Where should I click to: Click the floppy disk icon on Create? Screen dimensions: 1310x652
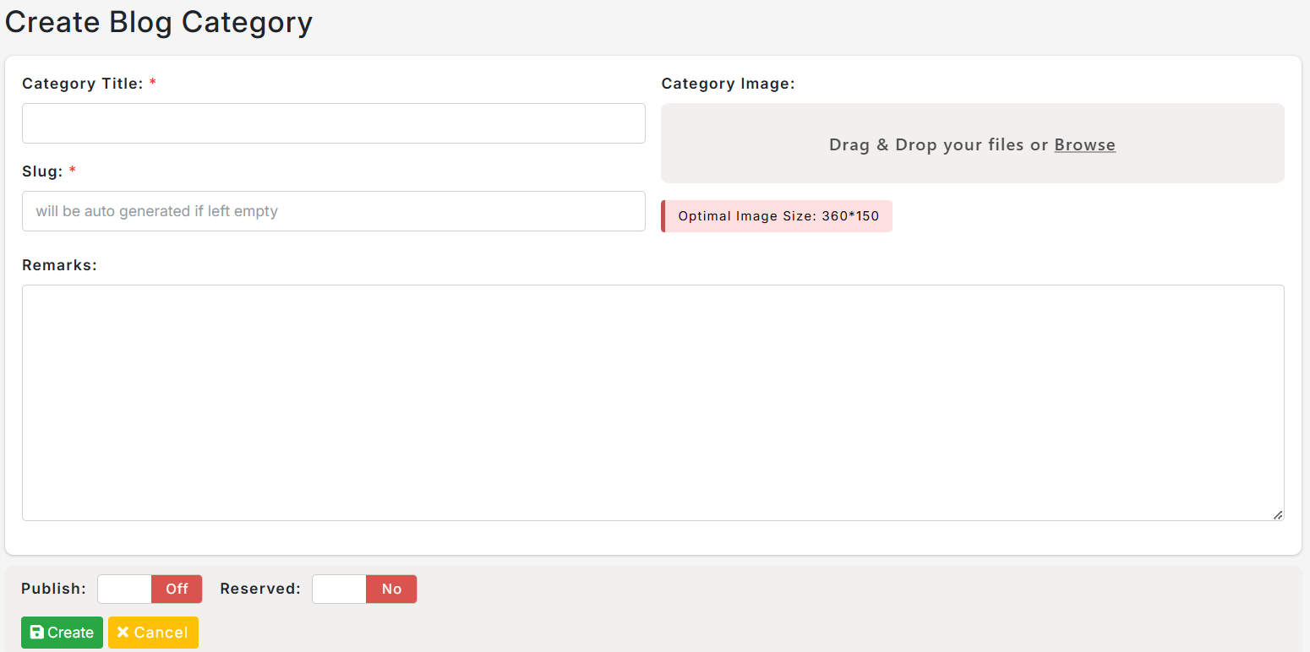click(x=36, y=633)
